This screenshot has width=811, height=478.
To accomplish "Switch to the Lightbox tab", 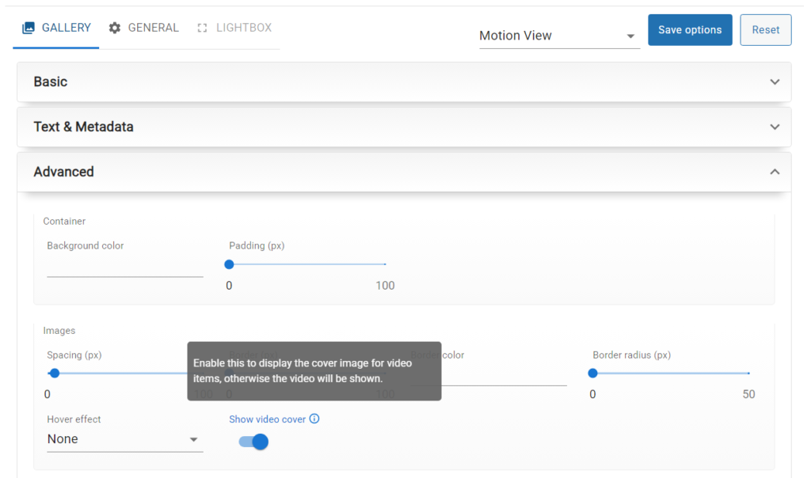I will pyautogui.click(x=243, y=28).
